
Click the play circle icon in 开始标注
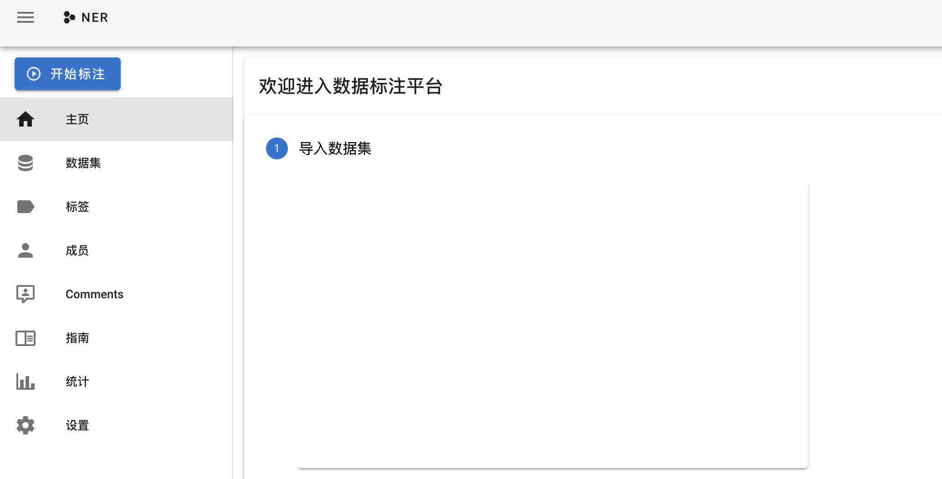pos(34,74)
